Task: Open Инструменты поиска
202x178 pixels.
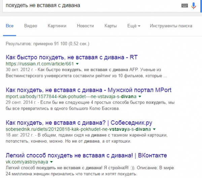Action: pos(171,26)
